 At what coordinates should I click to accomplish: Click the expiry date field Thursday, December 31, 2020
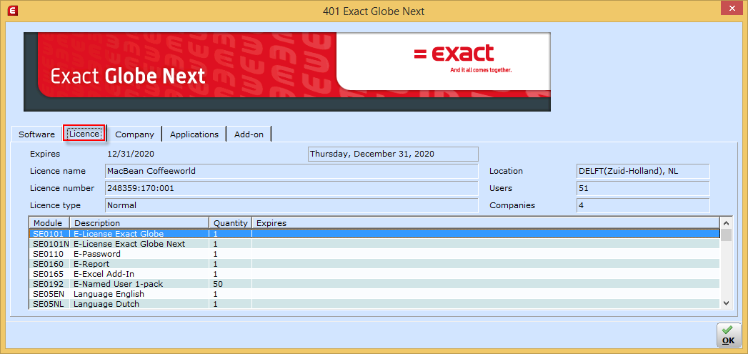click(x=393, y=154)
